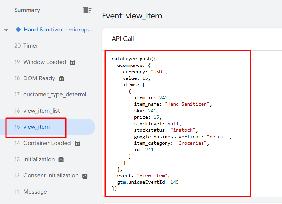Screen dimensions: 282x204
Task: Click code icon beside Initialization
Action: pos(61,160)
